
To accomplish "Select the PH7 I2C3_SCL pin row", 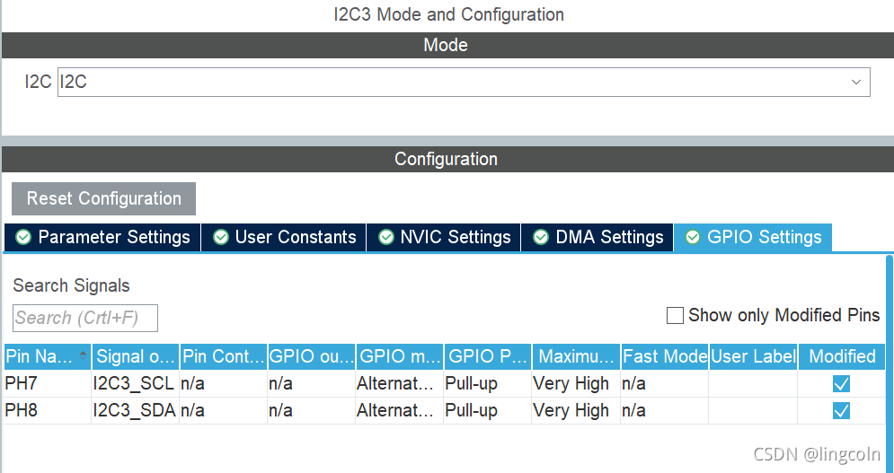I will coord(444,383).
